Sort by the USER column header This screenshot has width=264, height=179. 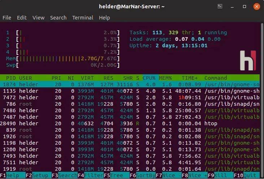(25, 78)
